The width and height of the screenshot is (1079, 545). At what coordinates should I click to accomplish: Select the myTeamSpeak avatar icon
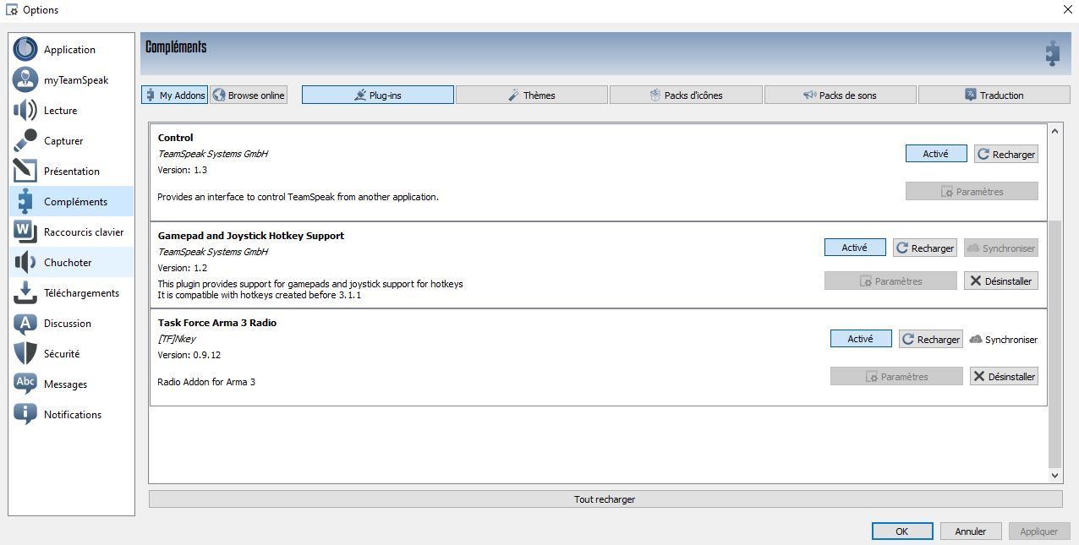pos(25,79)
